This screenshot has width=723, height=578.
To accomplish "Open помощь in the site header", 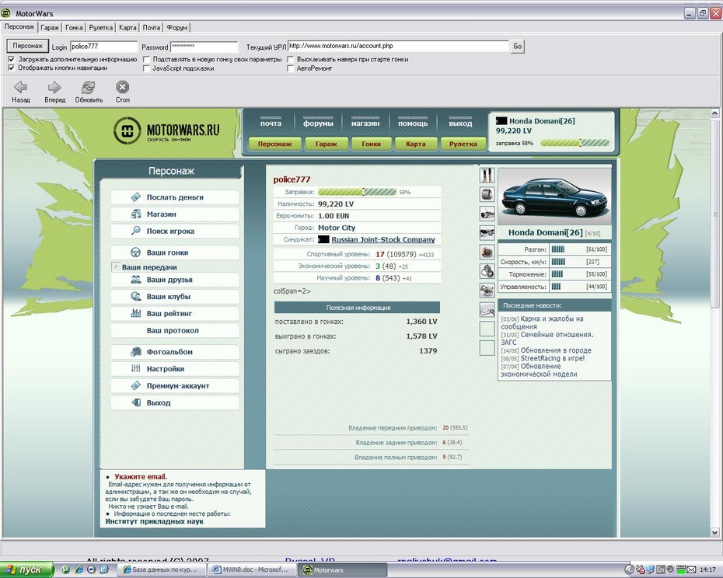I will [x=413, y=124].
